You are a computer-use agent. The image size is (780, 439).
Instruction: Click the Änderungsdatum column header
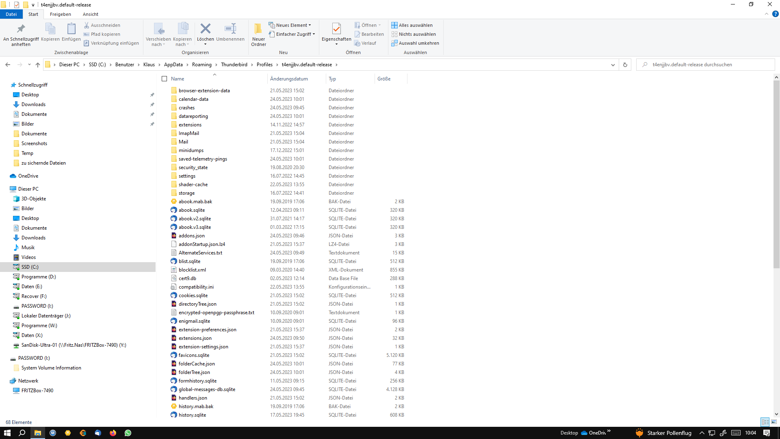click(289, 79)
